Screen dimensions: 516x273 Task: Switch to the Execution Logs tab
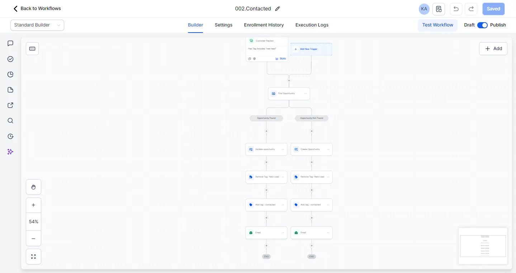pyautogui.click(x=312, y=25)
